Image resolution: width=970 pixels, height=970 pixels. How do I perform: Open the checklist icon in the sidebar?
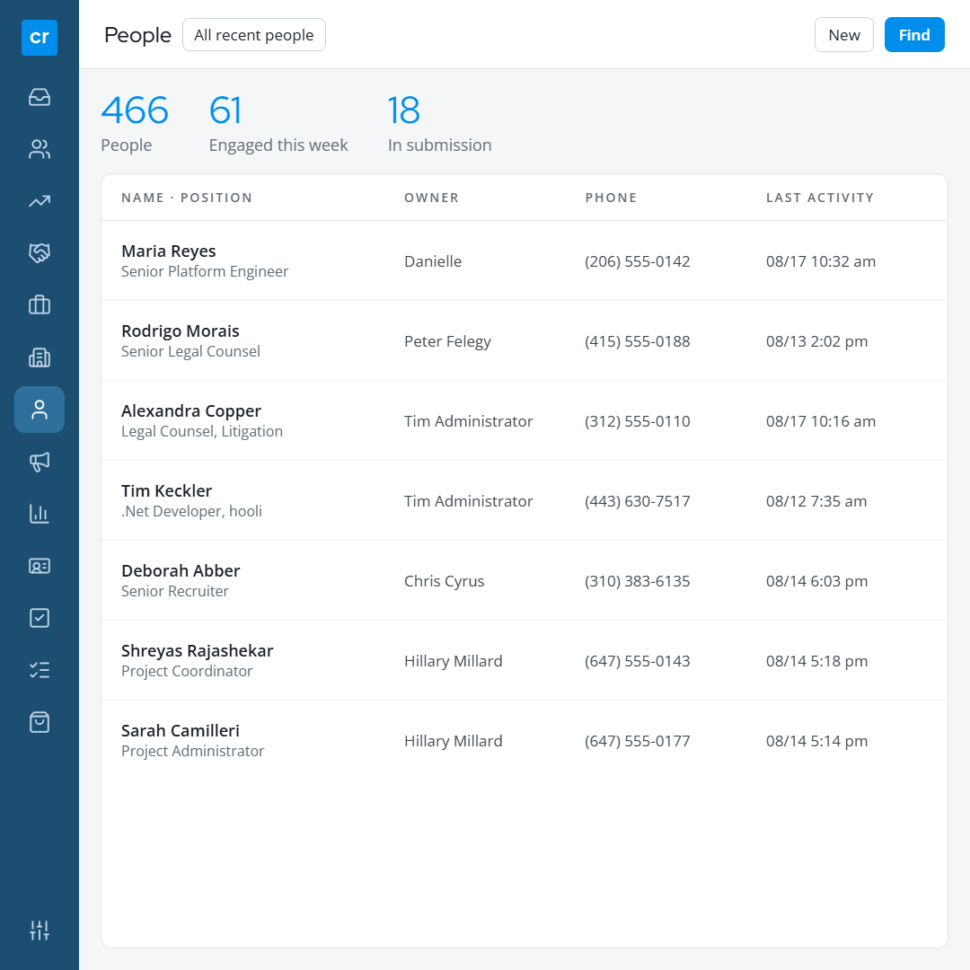click(x=39, y=670)
